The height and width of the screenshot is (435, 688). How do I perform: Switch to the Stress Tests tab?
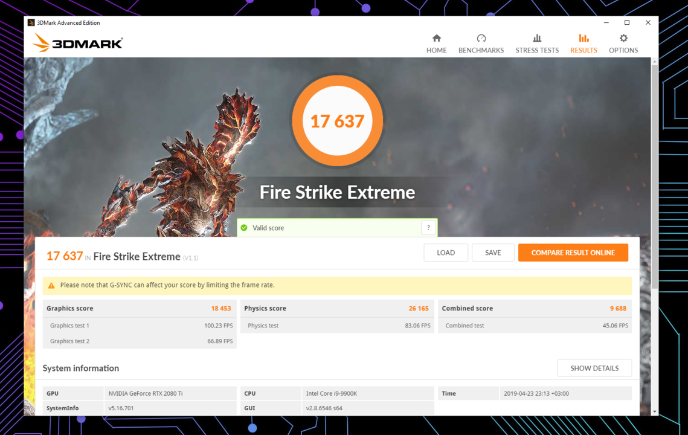tap(536, 44)
